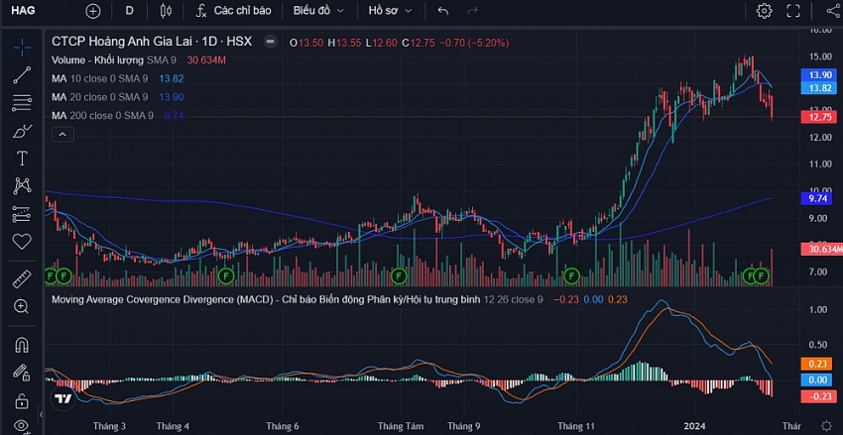Click the add symbol plus button
843x435 pixels.
tap(93, 11)
